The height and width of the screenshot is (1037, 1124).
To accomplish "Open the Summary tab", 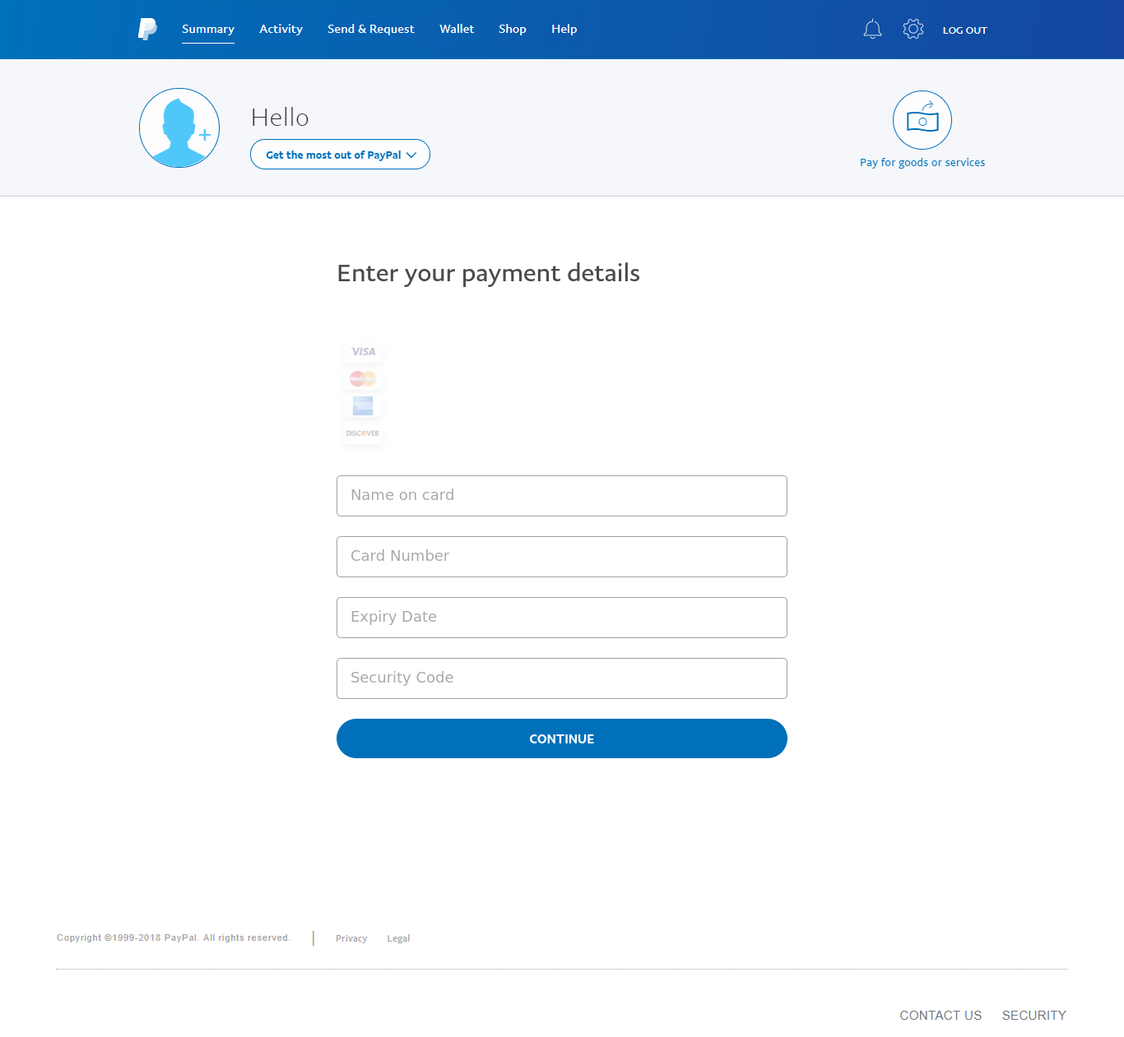I will (x=208, y=29).
